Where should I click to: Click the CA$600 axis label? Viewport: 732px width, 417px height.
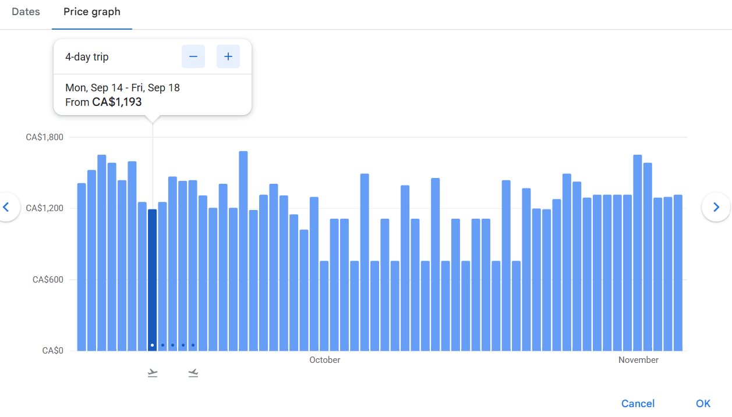coord(48,280)
